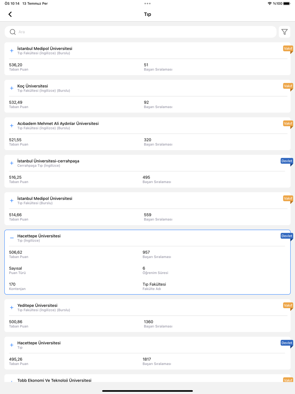Viewport: 295px width, 394px height.
Task: Tap Cerrahpaşa Tıp (İngilizce) subtitle
Action: pyautogui.click(x=39, y=166)
